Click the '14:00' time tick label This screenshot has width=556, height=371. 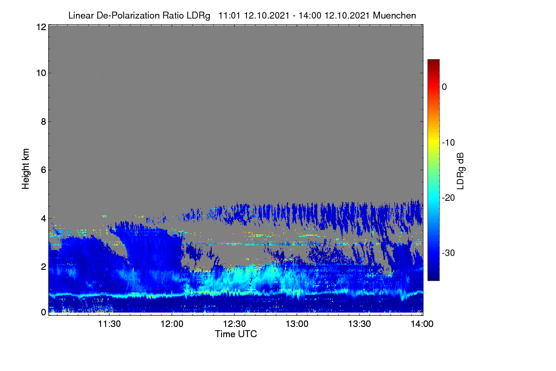pyautogui.click(x=422, y=324)
